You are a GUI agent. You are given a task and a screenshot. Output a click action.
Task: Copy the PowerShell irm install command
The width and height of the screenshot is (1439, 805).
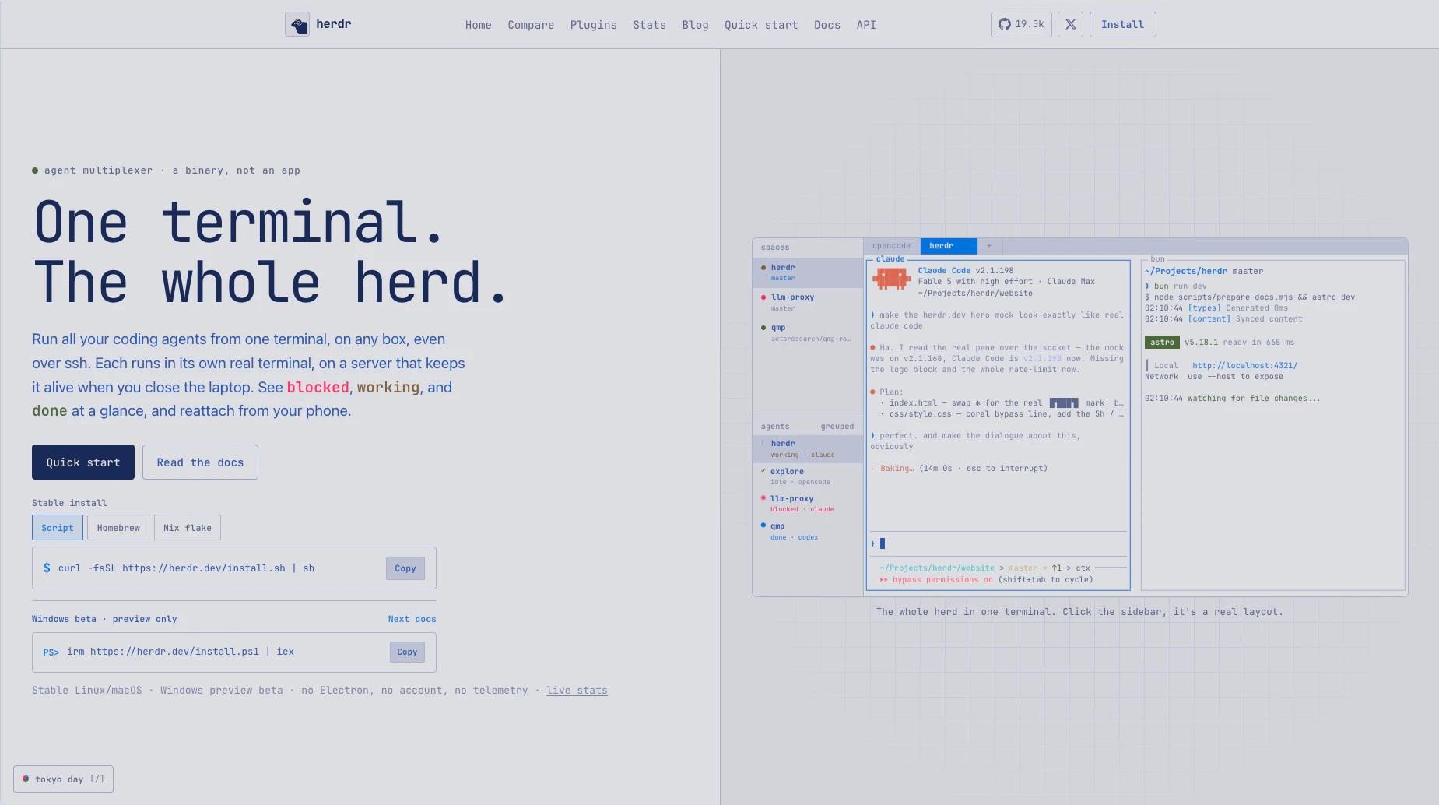tap(407, 652)
